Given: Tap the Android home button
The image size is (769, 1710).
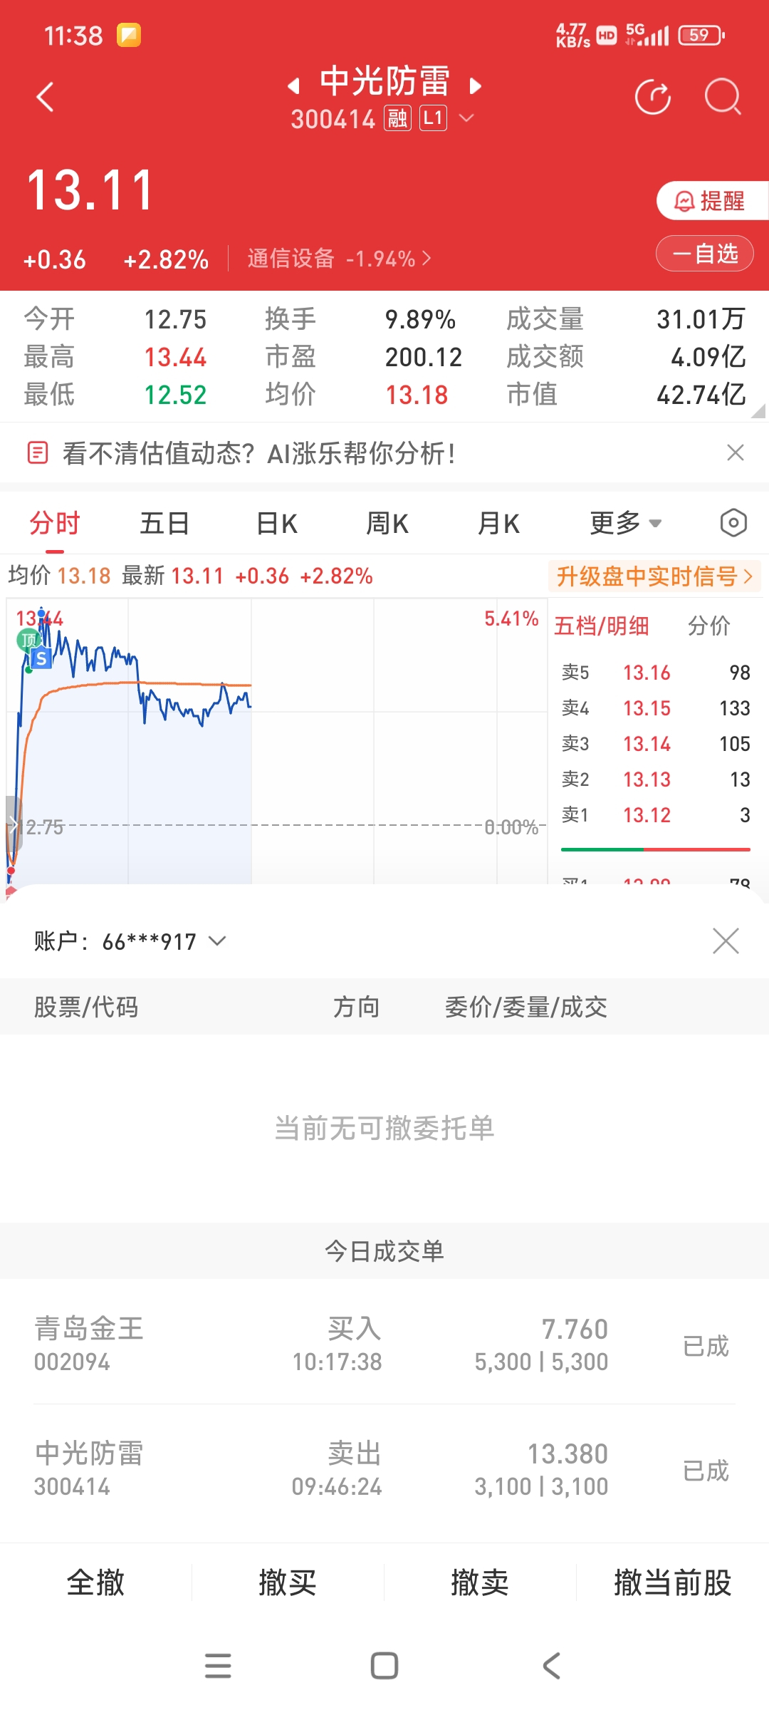Looking at the screenshot, I should click(x=384, y=1666).
